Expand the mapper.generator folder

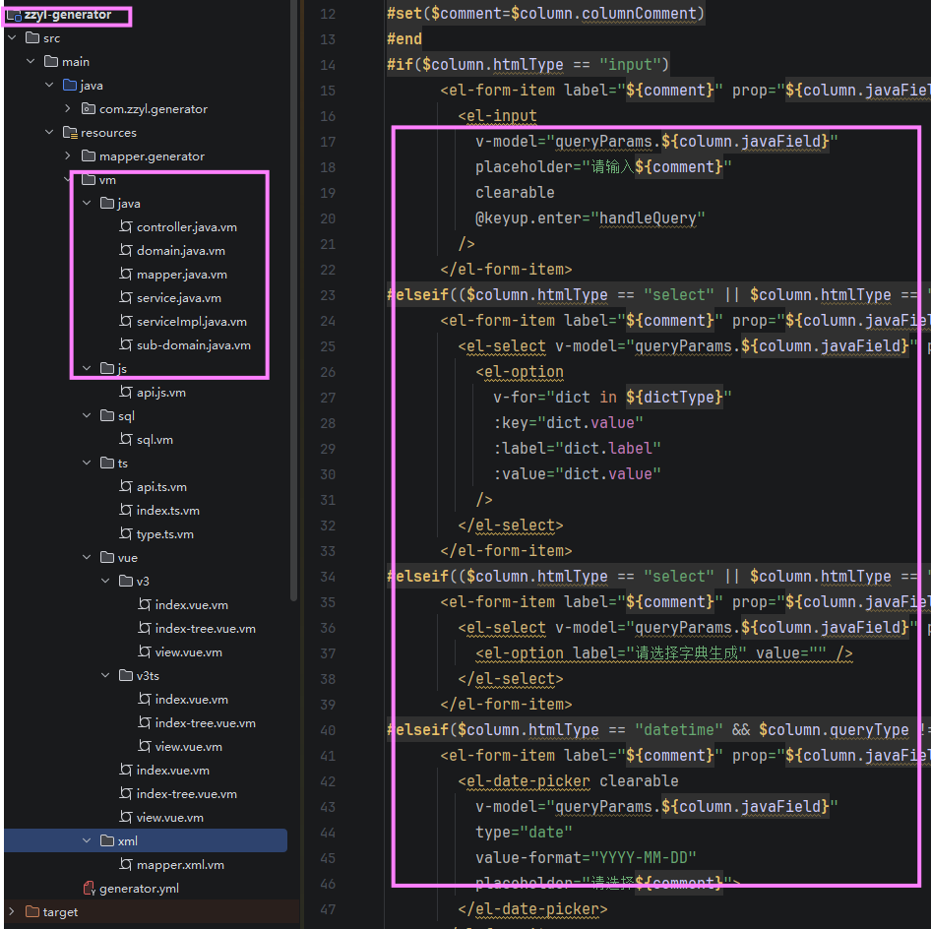click(x=68, y=156)
